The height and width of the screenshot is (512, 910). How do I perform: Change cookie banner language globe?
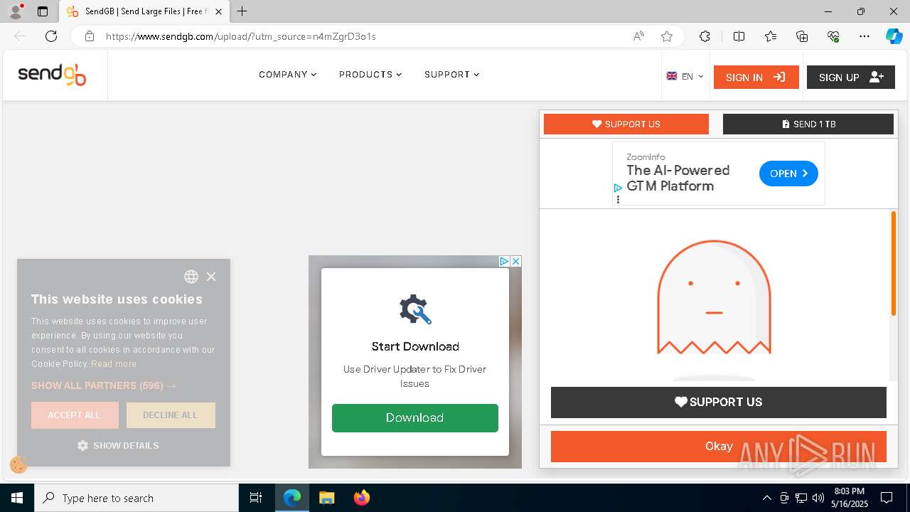click(x=191, y=277)
